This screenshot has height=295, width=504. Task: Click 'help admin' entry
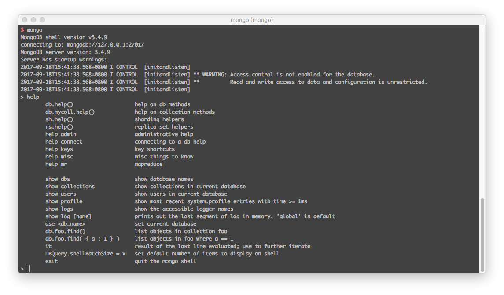61,134
